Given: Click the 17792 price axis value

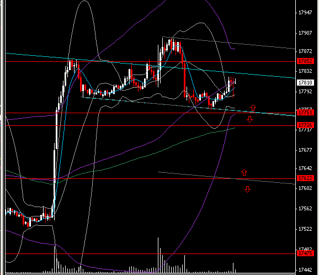Looking at the screenshot, I should click(x=305, y=92).
